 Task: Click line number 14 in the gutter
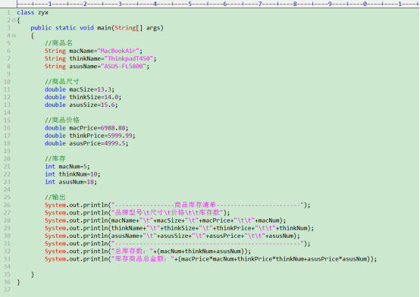tap(8, 113)
